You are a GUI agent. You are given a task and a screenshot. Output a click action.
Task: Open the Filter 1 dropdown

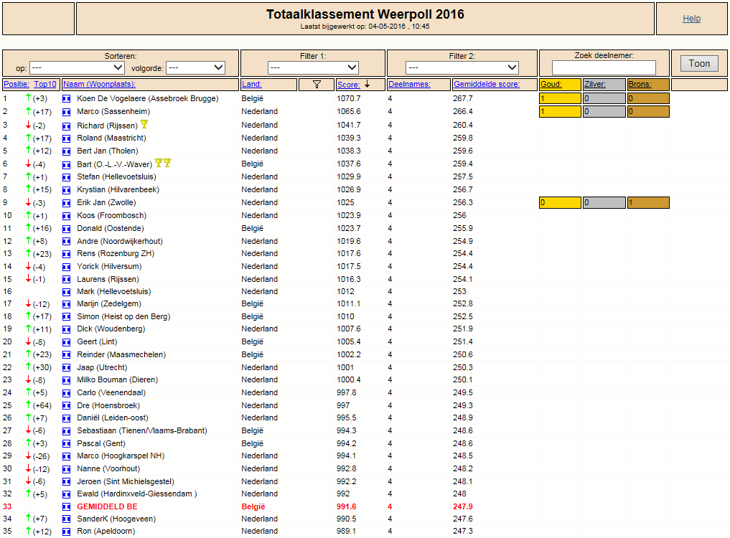[314, 68]
